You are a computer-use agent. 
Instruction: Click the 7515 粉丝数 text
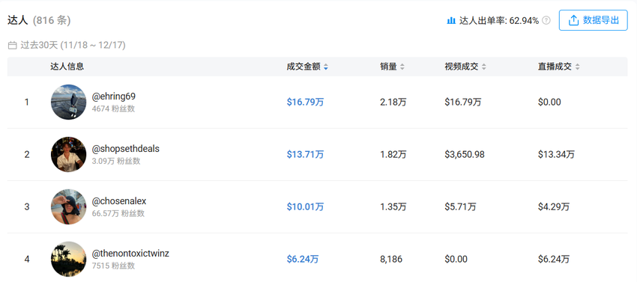click(x=113, y=266)
